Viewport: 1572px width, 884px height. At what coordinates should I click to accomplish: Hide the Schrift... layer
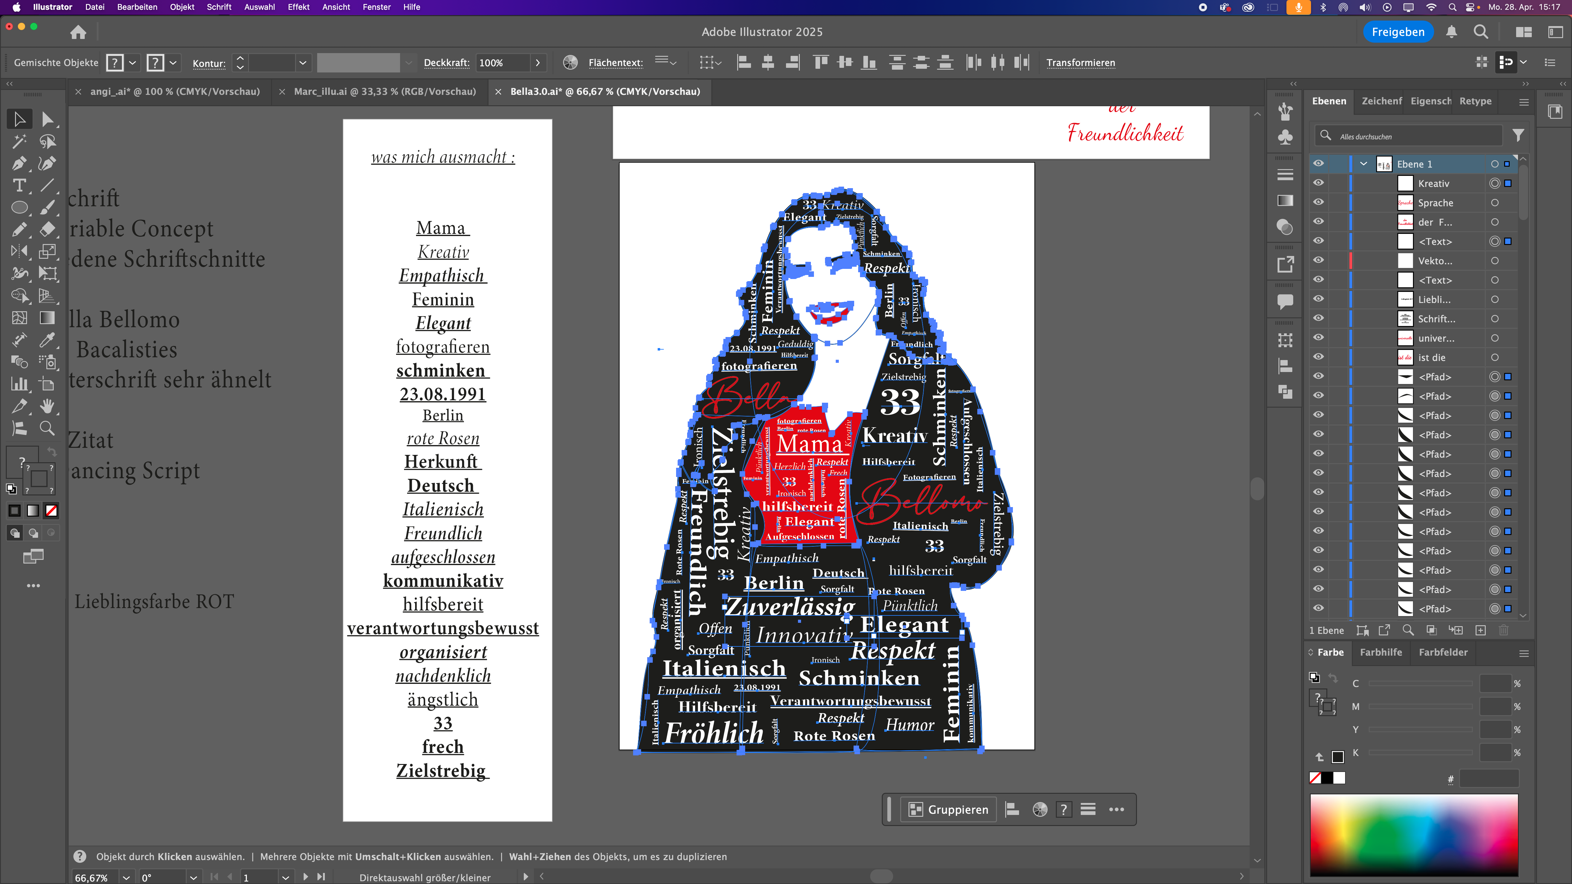[x=1318, y=319]
